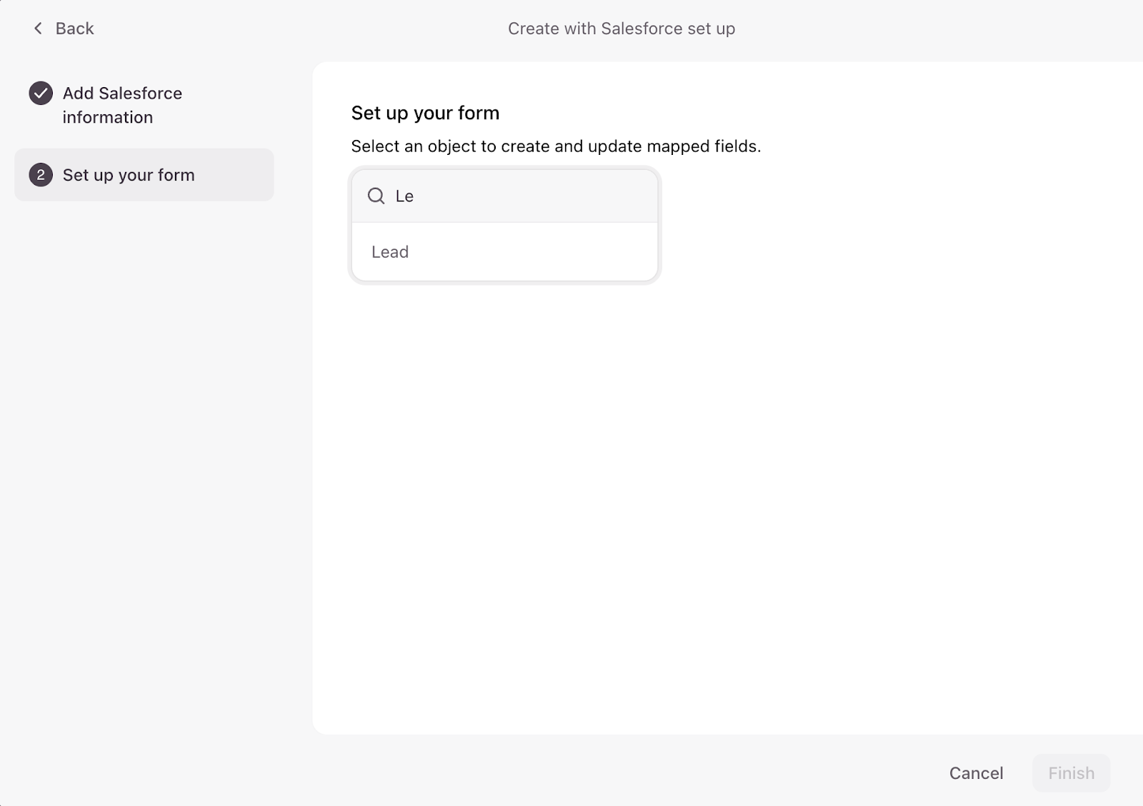
Task: Click the completed step checkmark icon
Action: 41,94
